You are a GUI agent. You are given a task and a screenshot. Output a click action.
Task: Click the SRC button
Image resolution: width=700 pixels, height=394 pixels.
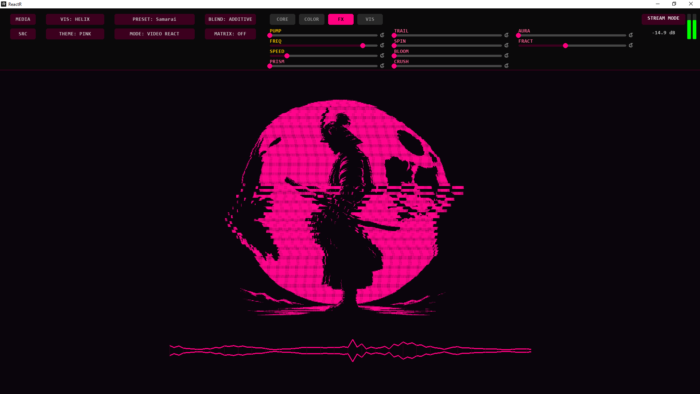(x=23, y=34)
